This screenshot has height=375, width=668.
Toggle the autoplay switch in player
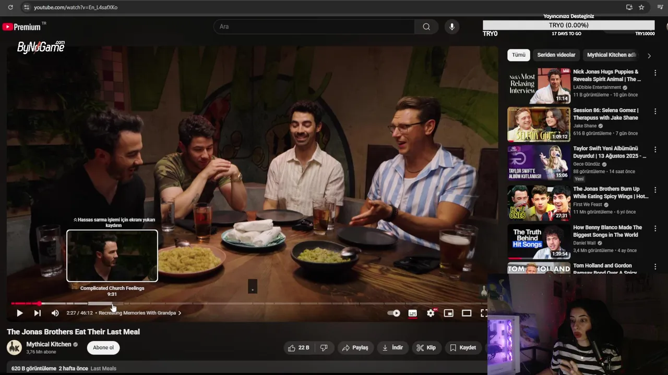point(393,313)
